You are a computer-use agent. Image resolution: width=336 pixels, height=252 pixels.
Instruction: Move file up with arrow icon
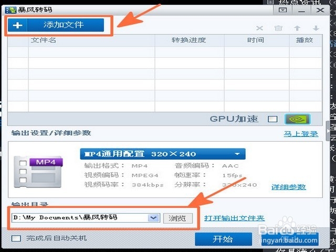tap(297, 28)
